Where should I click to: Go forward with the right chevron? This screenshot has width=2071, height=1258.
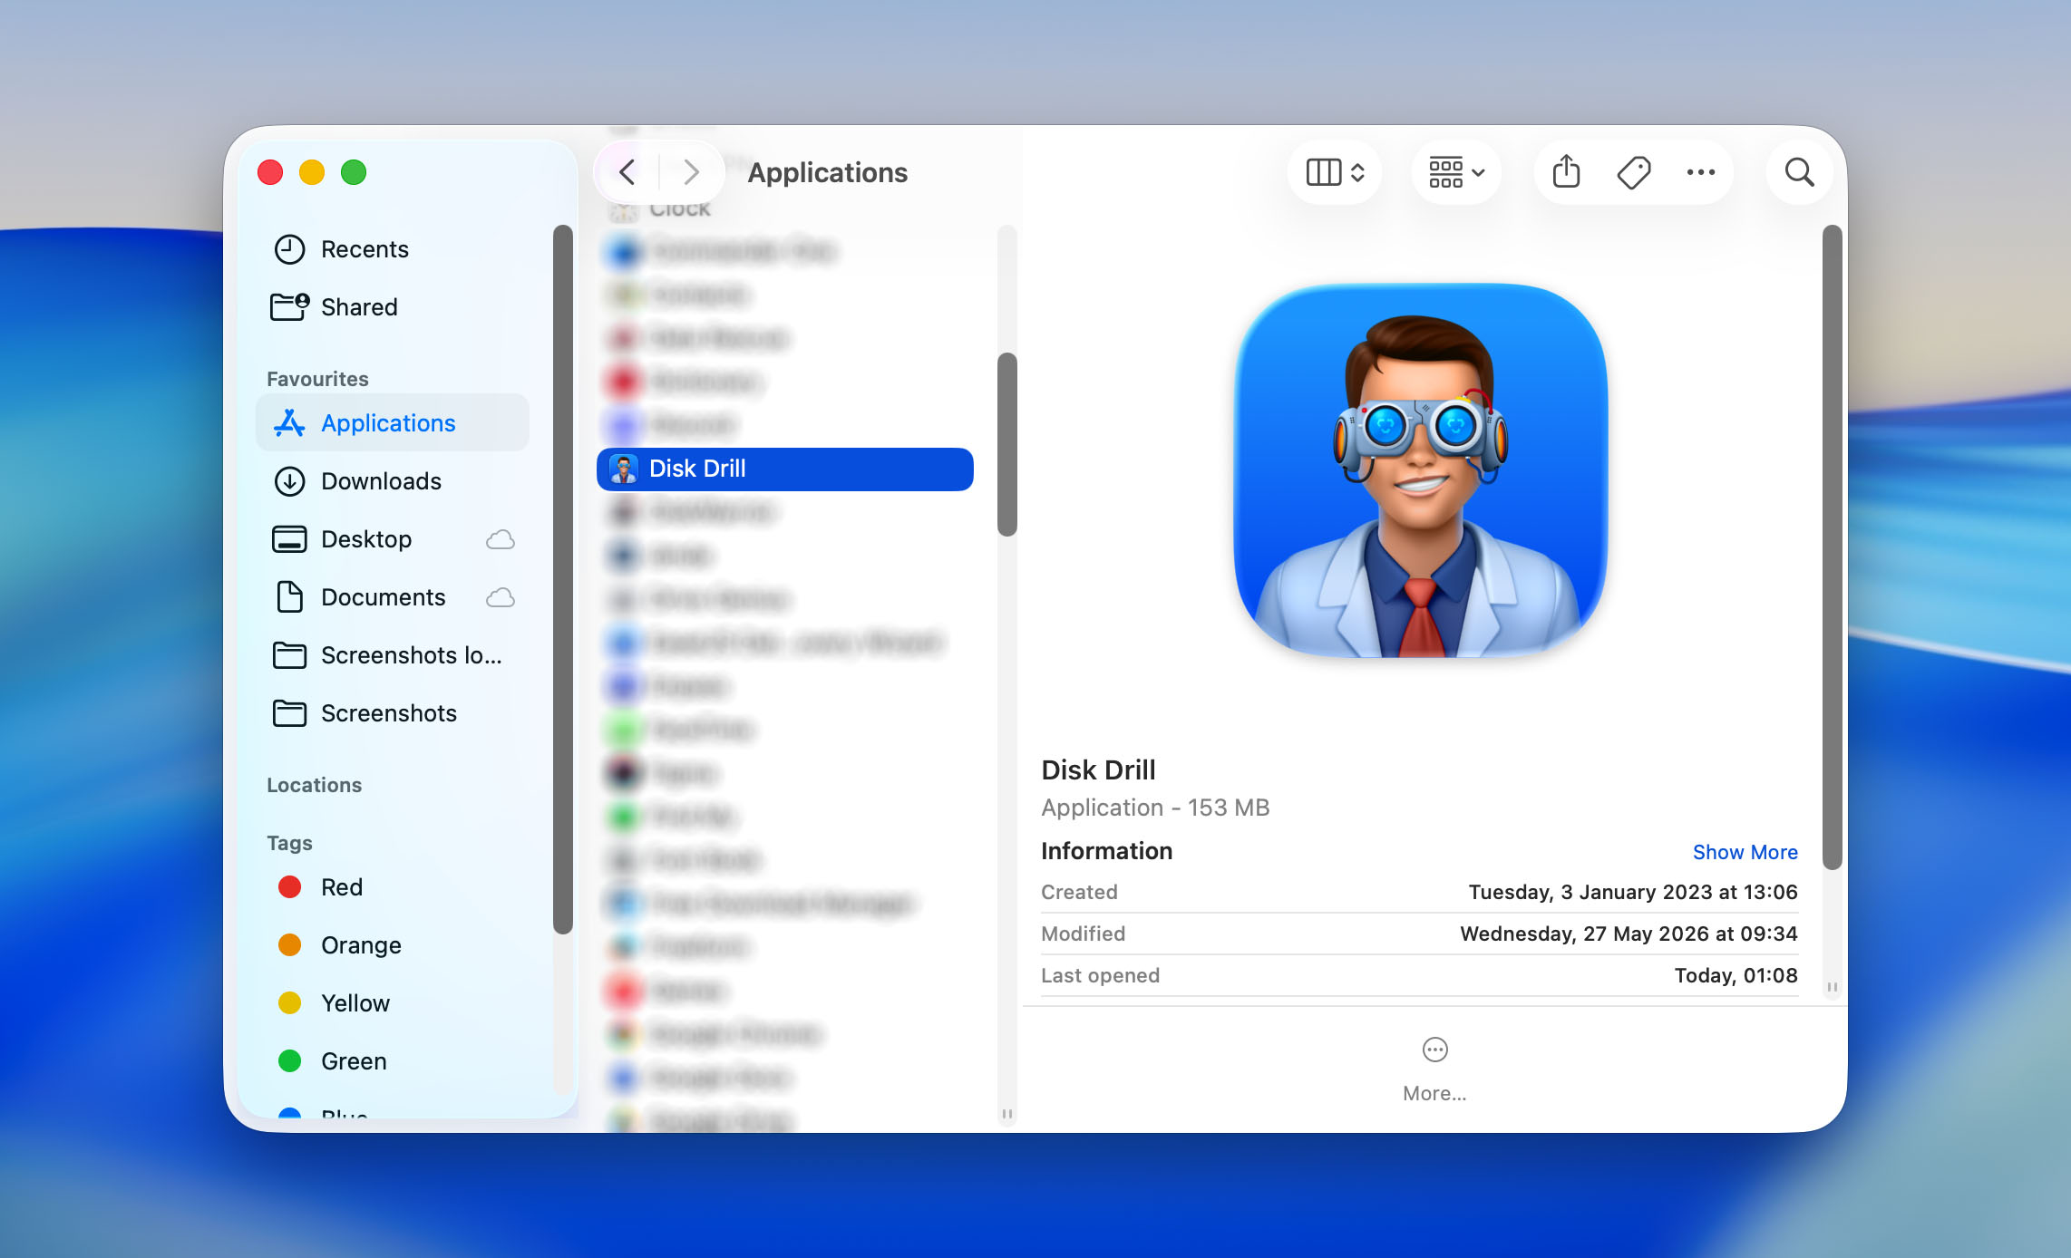(x=691, y=172)
